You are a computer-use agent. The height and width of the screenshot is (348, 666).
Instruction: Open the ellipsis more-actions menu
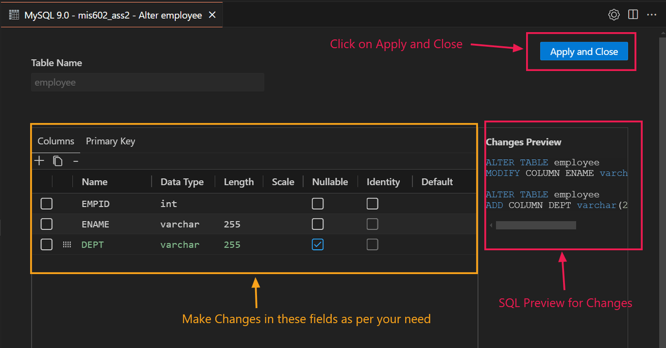coord(652,14)
